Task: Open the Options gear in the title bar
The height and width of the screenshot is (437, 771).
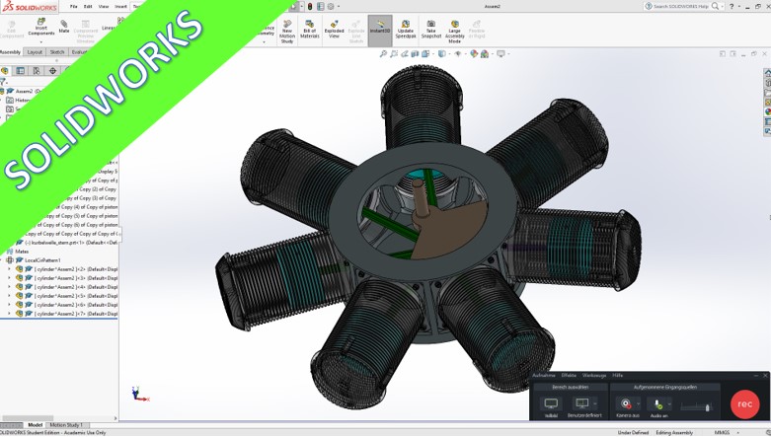Action: click(x=331, y=6)
